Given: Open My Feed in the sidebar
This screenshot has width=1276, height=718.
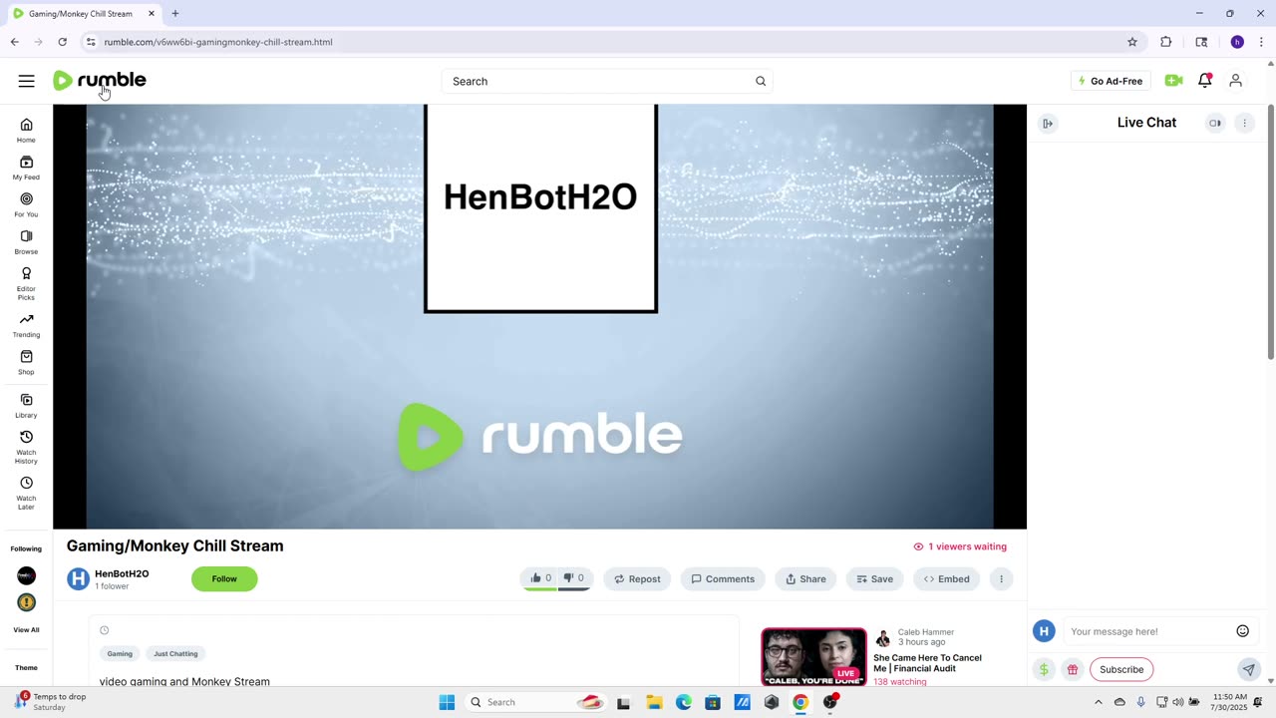Looking at the screenshot, I should pyautogui.click(x=26, y=168).
